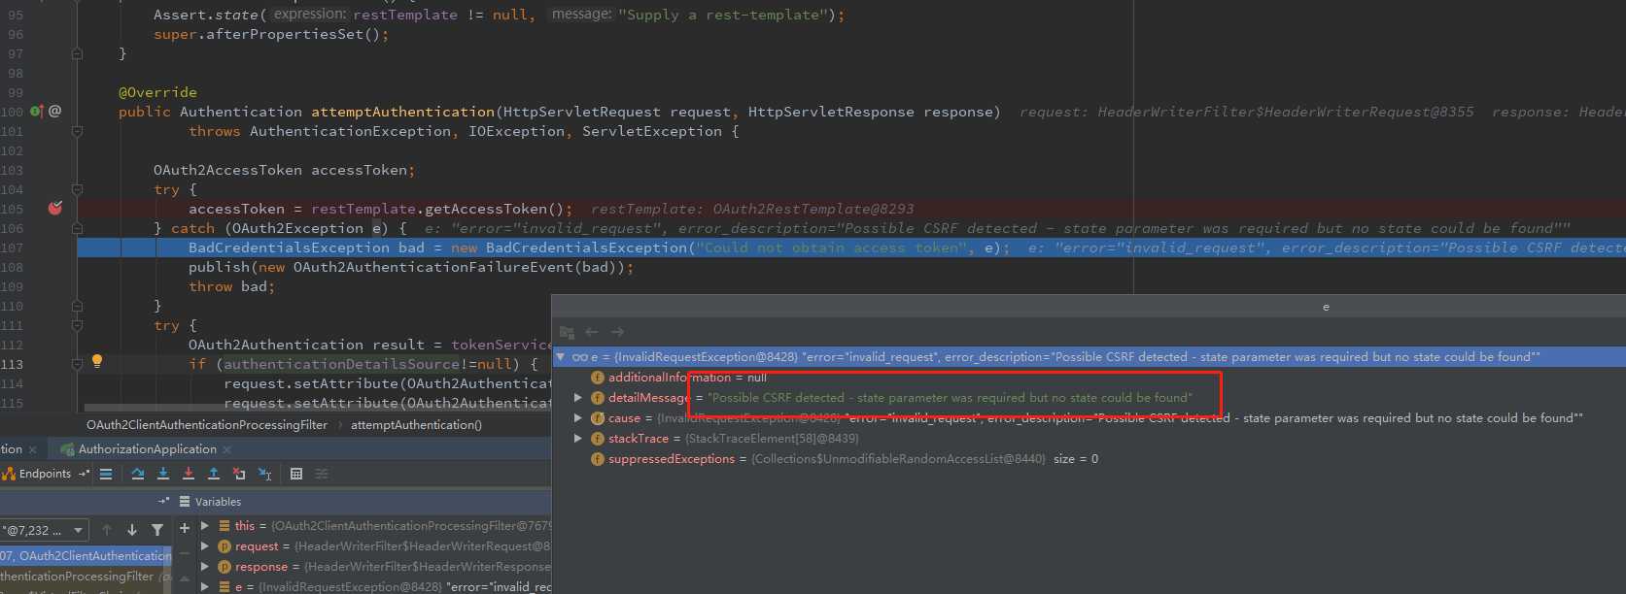1626x594 pixels.
Task: Open the yellow intention lightbulb on line 113
Action: (97, 361)
